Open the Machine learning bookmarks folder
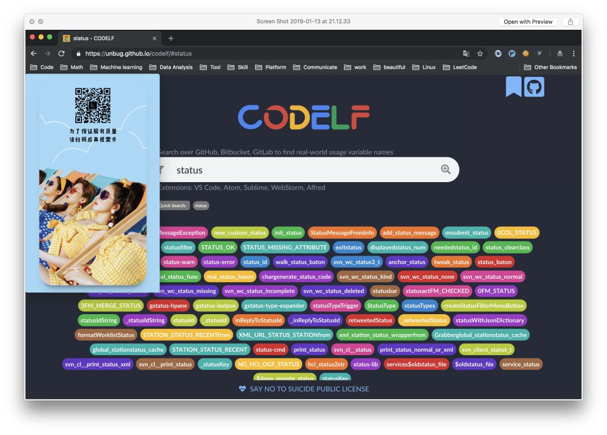607x435 pixels. [116, 67]
